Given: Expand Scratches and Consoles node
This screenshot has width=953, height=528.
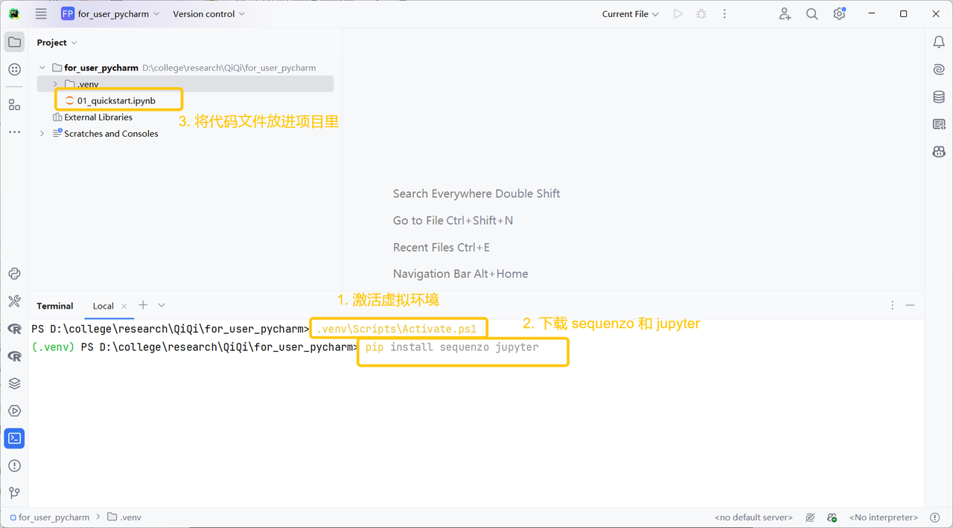Looking at the screenshot, I should pos(42,134).
